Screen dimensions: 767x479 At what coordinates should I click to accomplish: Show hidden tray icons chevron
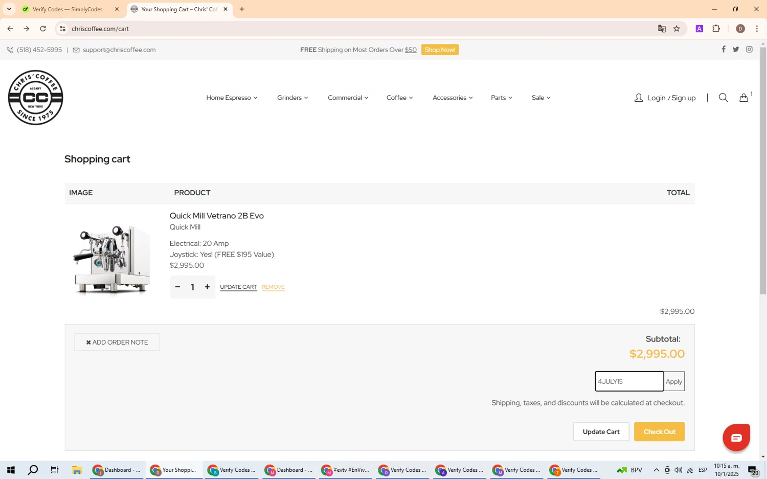656,470
